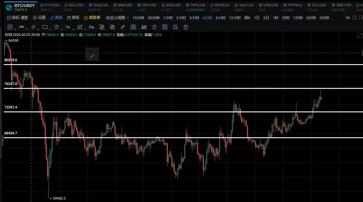Screen dimensions: 363x202
Task: Open the ZEC/USD ticker tab
Action: tap(317, 7)
